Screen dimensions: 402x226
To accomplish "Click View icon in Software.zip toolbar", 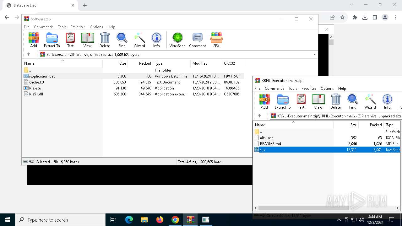I will point(87,40).
